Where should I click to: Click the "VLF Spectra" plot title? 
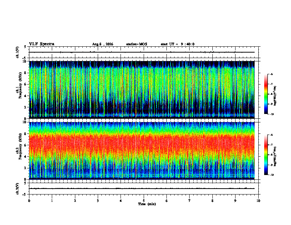coord(42,44)
